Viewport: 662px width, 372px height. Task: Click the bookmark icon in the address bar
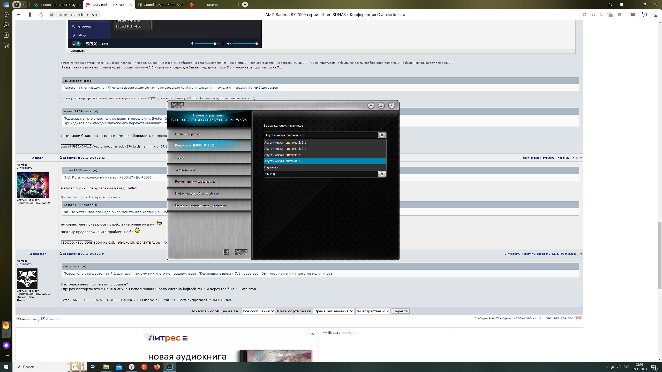pyautogui.click(x=619, y=14)
